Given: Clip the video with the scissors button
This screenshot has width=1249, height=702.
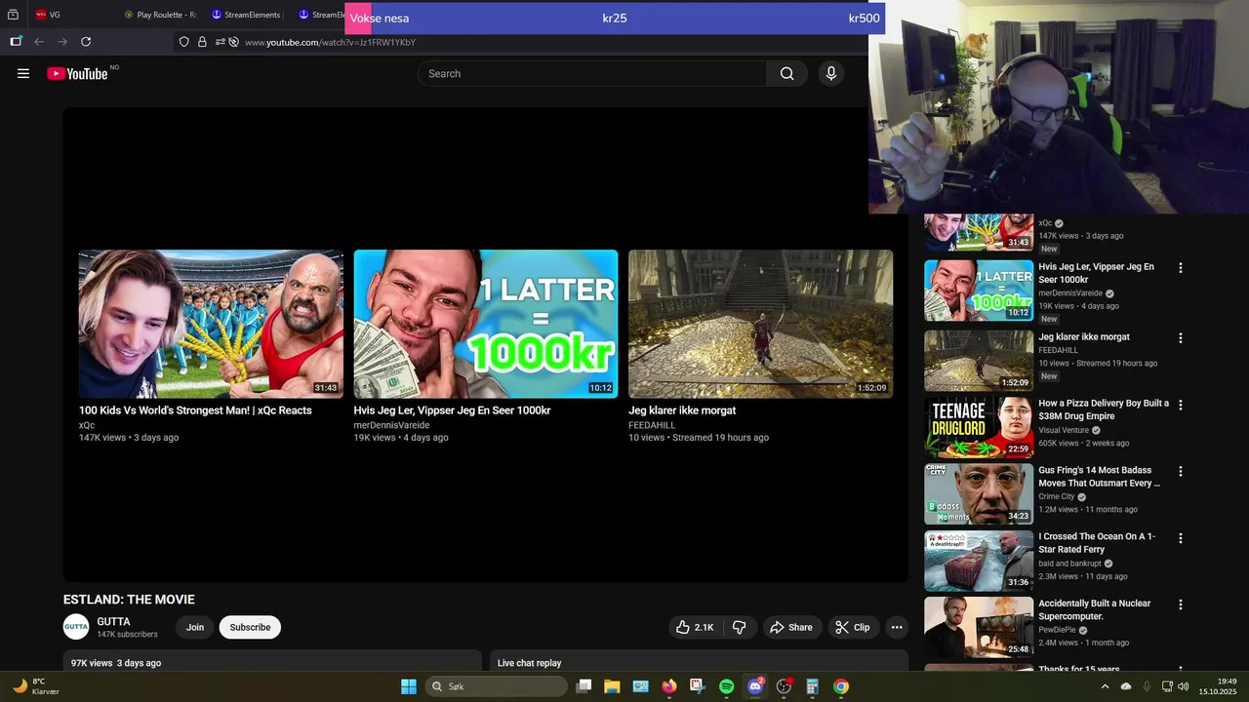Looking at the screenshot, I should [853, 627].
